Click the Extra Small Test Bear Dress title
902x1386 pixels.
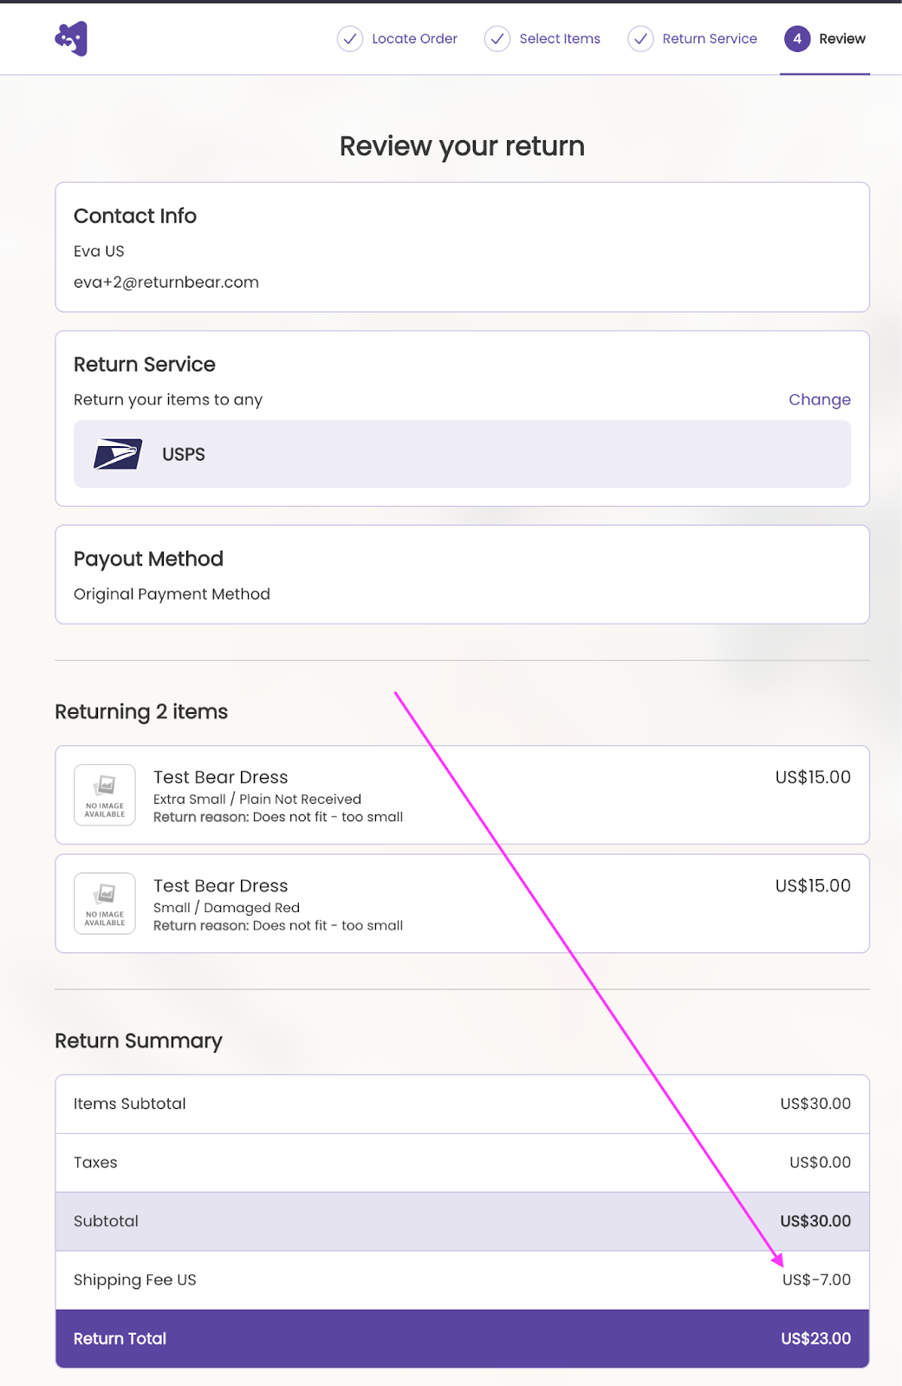[x=221, y=777]
